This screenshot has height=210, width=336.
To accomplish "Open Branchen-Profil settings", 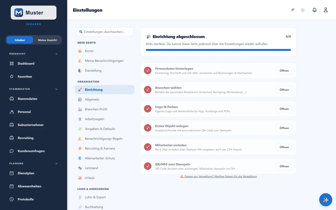I will (x=104, y=109).
